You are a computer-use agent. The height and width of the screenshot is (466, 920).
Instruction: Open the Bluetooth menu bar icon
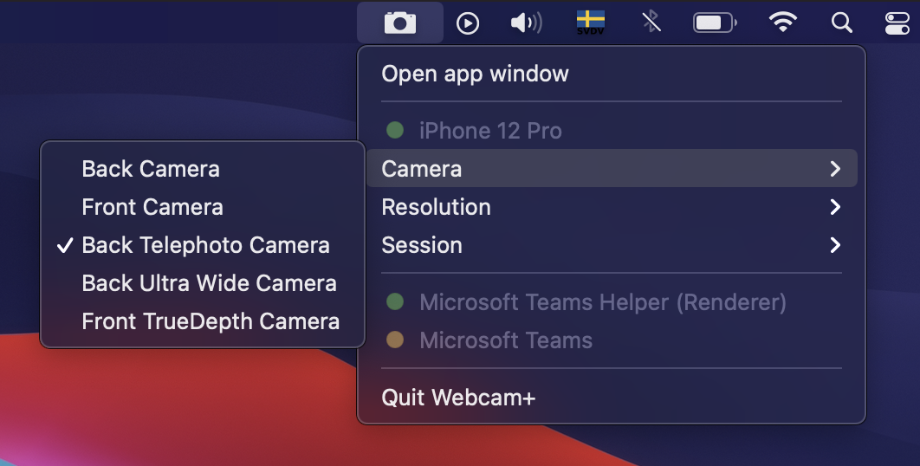coord(651,23)
